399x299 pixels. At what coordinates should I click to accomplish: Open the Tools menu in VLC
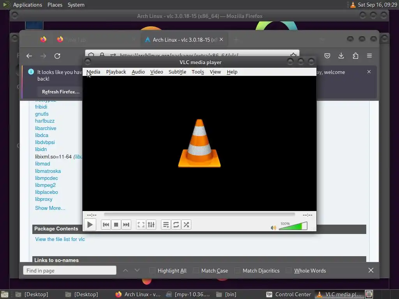[x=198, y=72]
